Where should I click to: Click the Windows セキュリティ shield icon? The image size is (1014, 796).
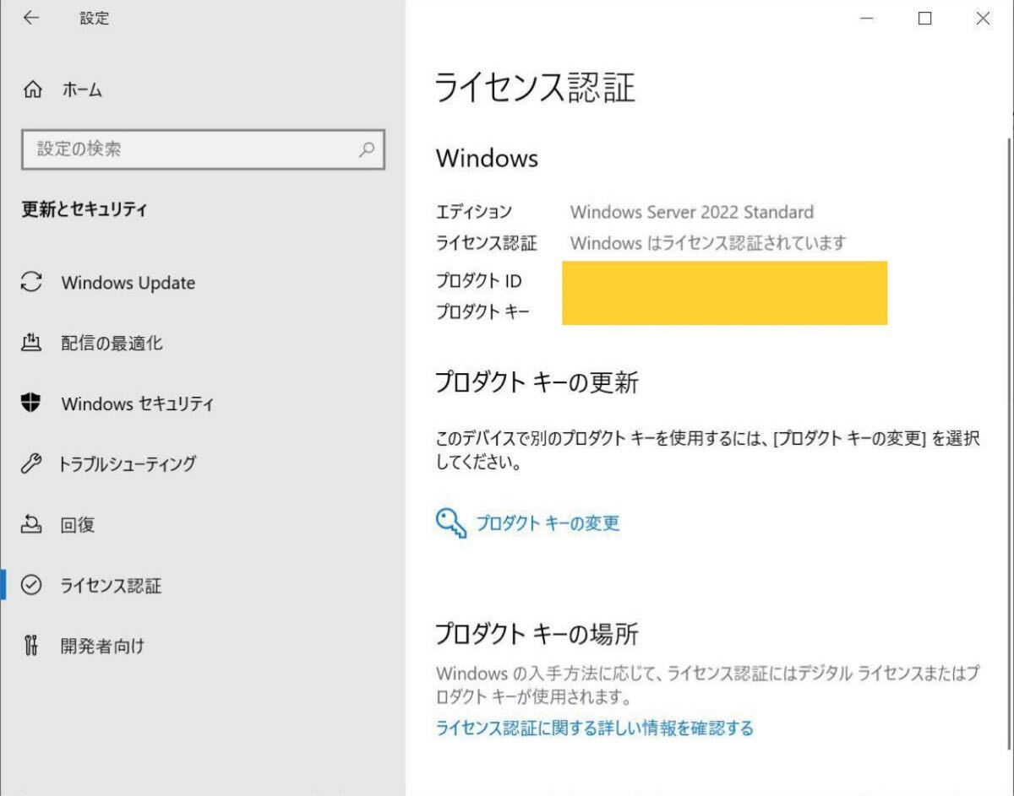tap(31, 403)
